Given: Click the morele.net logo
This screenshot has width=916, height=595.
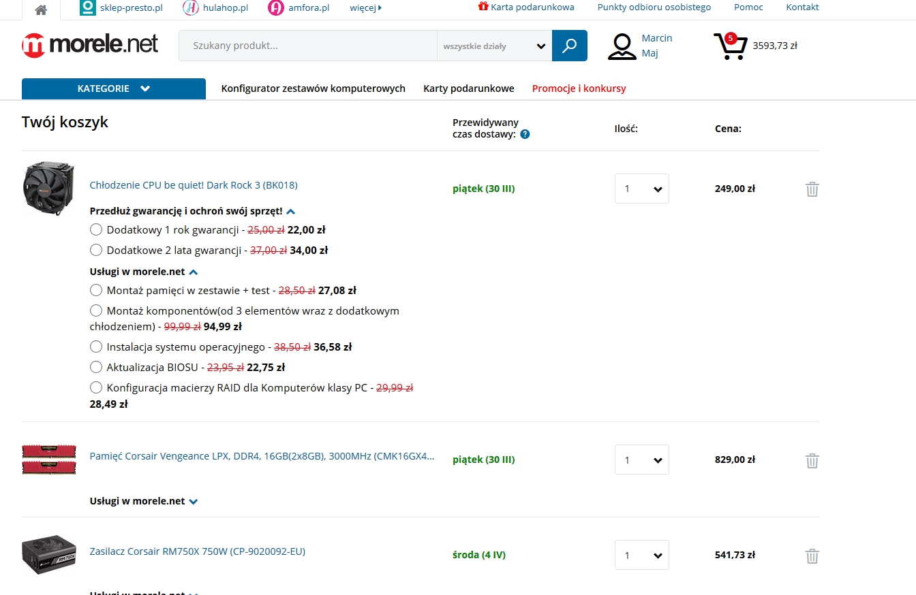Looking at the screenshot, I should (x=90, y=45).
